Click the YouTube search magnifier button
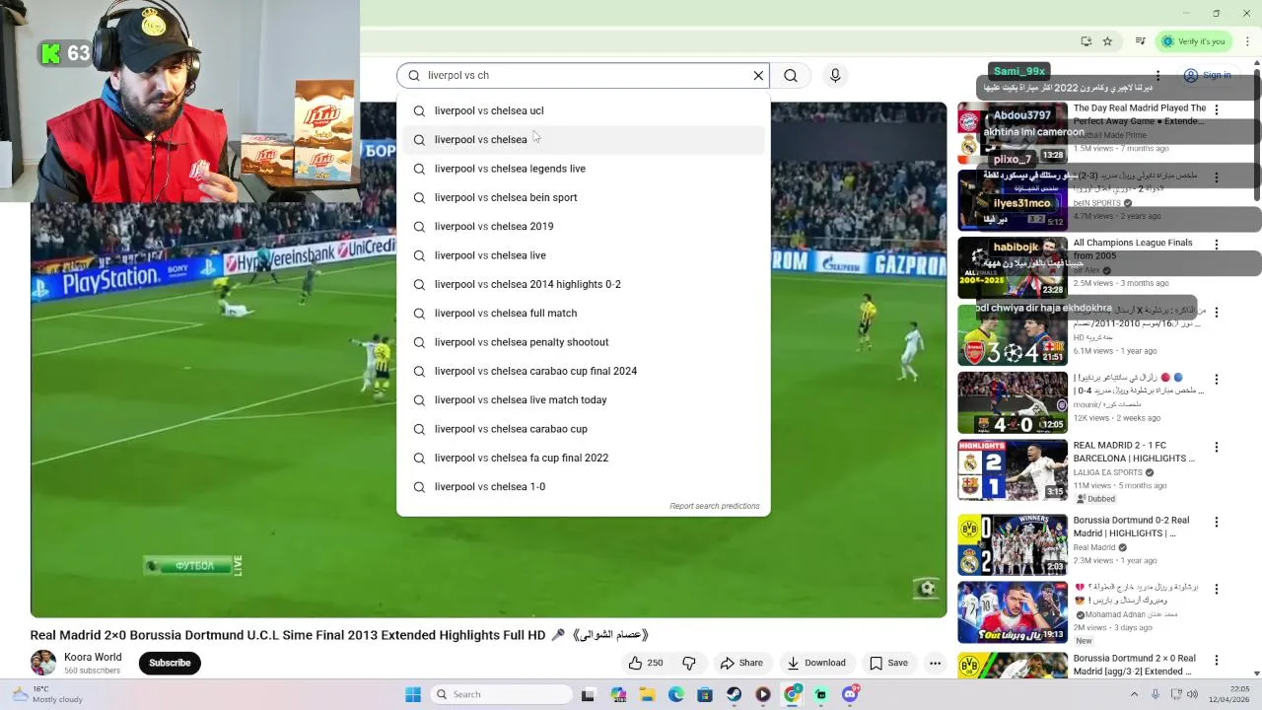1262x710 pixels. (791, 75)
